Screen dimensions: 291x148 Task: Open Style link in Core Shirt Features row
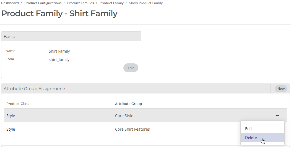pos(11,129)
